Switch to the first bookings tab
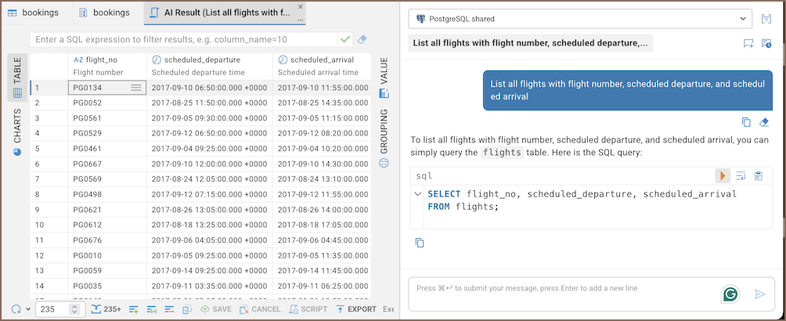The height and width of the screenshot is (321, 786). [x=35, y=13]
